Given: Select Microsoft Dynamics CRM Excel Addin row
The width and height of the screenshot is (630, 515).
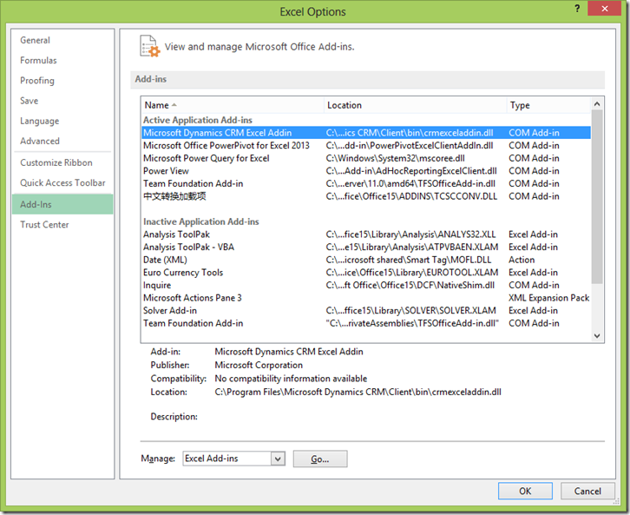Looking at the screenshot, I should coord(366,133).
